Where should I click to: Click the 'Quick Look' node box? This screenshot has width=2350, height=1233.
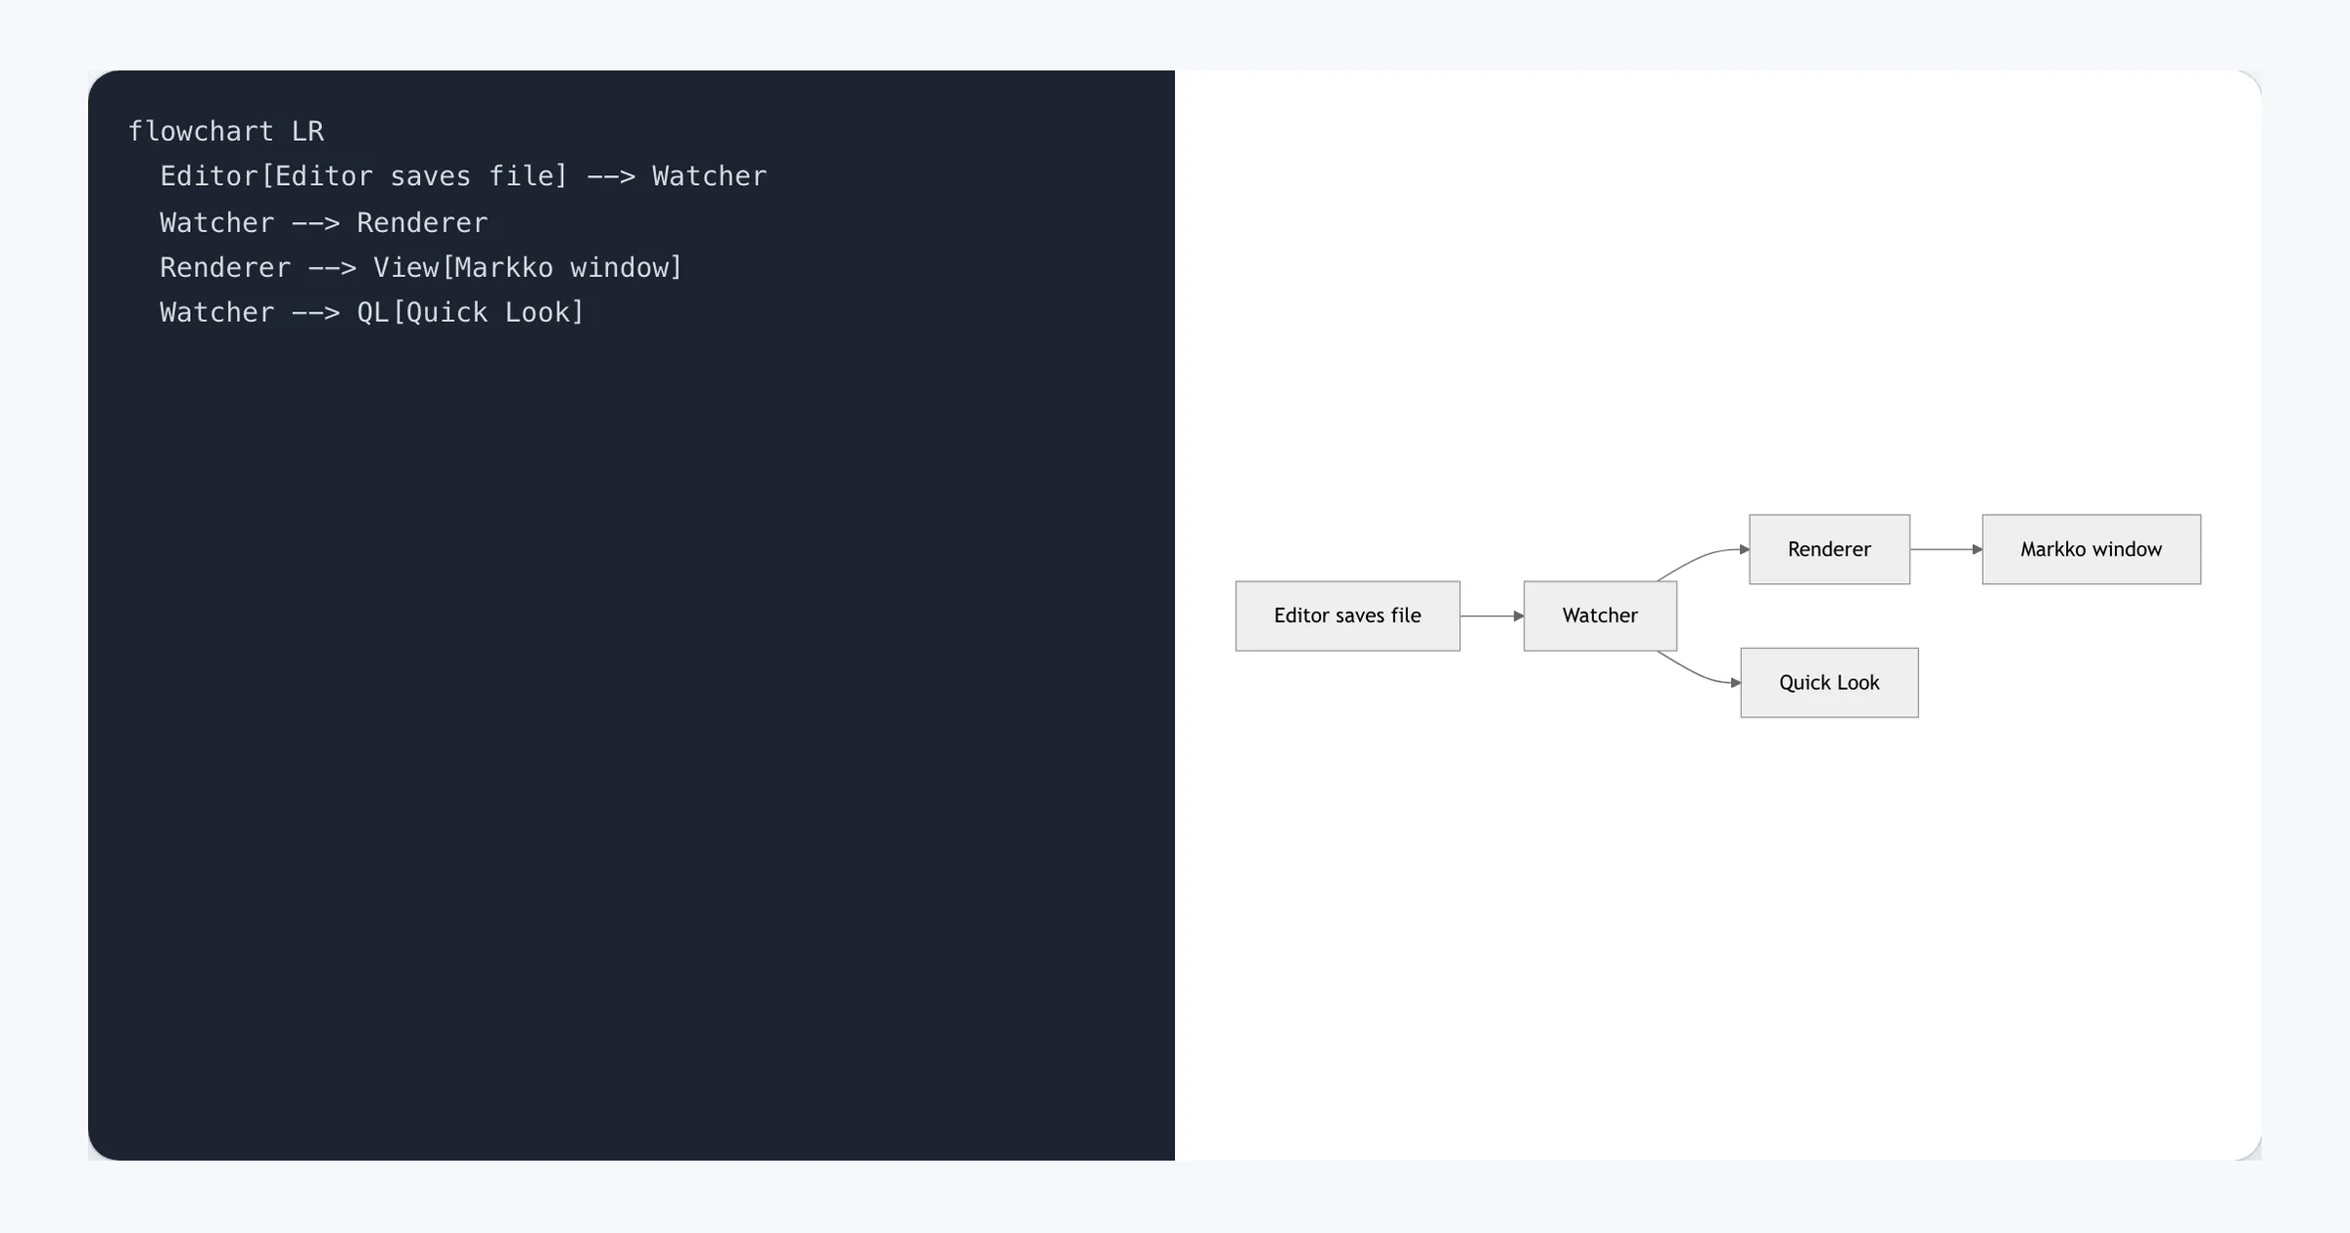coord(1829,682)
